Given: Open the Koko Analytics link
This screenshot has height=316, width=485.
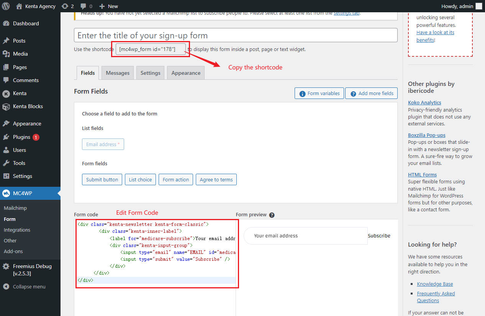Looking at the screenshot, I should 424,102.
